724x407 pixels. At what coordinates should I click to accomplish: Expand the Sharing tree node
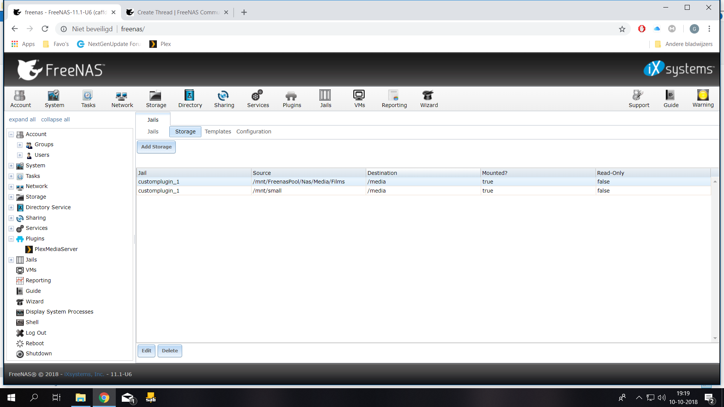pos(11,218)
